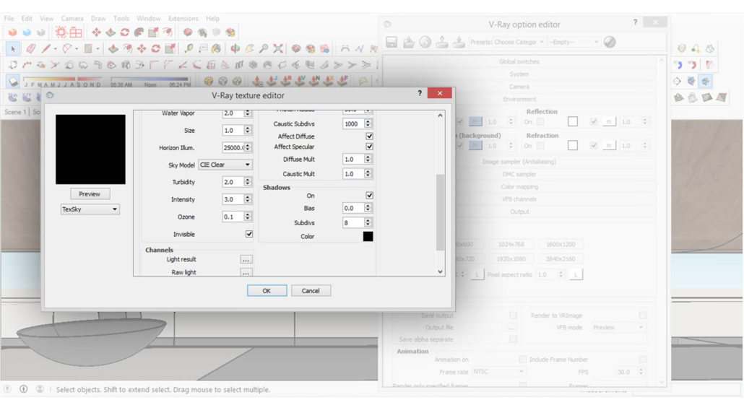Open the Camera menu
Screen dimensions: 744x418
point(72,18)
